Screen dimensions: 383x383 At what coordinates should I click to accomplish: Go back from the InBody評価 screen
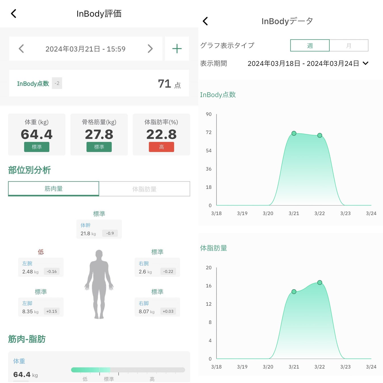tap(13, 13)
